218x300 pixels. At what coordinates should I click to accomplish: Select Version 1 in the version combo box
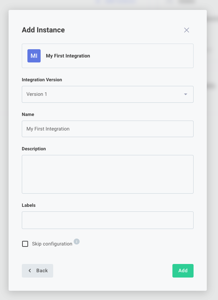(107, 94)
